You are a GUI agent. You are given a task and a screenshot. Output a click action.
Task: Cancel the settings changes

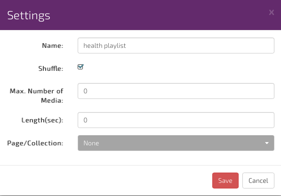(258, 181)
